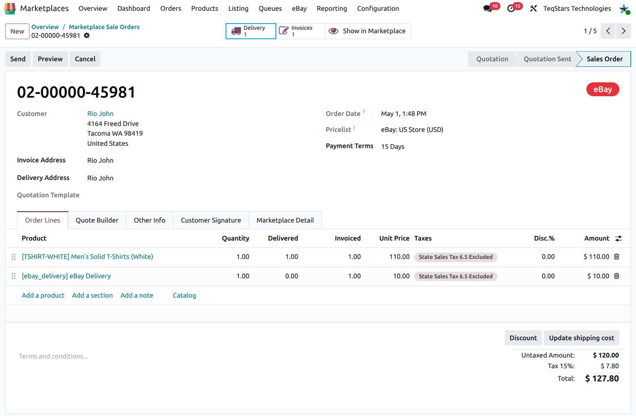This screenshot has height=416, width=636.
Task: Click Add a section link
Action: (x=92, y=295)
